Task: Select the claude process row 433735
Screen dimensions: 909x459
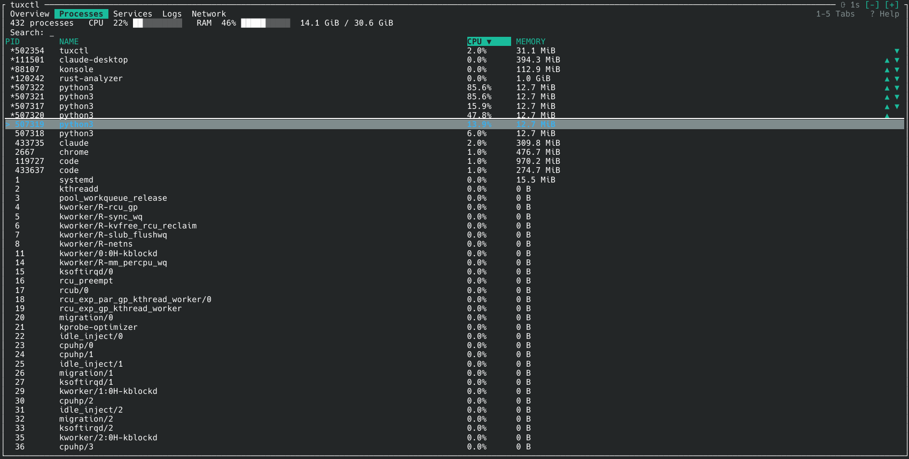Action: coord(454,143)
